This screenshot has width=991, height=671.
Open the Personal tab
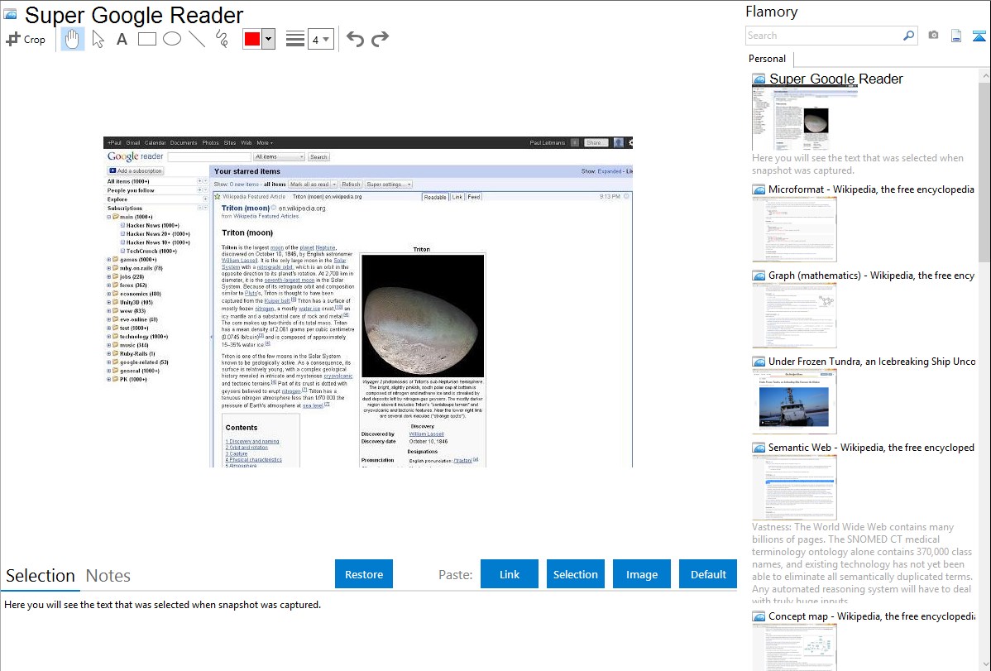coord(767,59)
